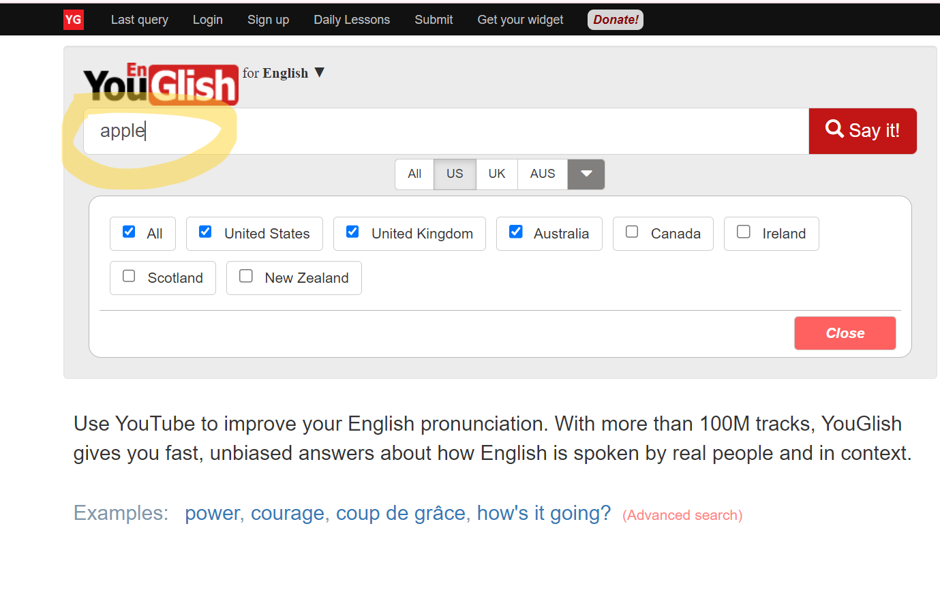This screenshot has height=601, width=940.
Task: Close the accent filter panel
Action: [845, 333]
